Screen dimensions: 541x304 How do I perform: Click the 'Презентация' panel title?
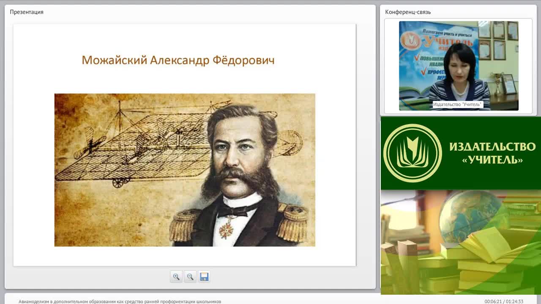27,12
